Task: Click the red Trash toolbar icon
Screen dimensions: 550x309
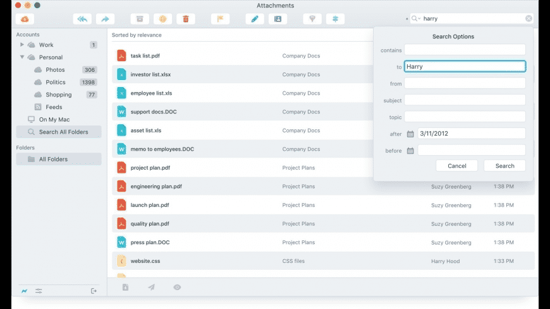Action: (x=186, y=19)
